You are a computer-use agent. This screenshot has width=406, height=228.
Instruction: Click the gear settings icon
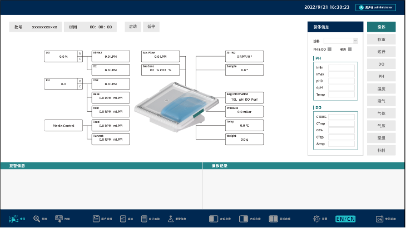316,219
